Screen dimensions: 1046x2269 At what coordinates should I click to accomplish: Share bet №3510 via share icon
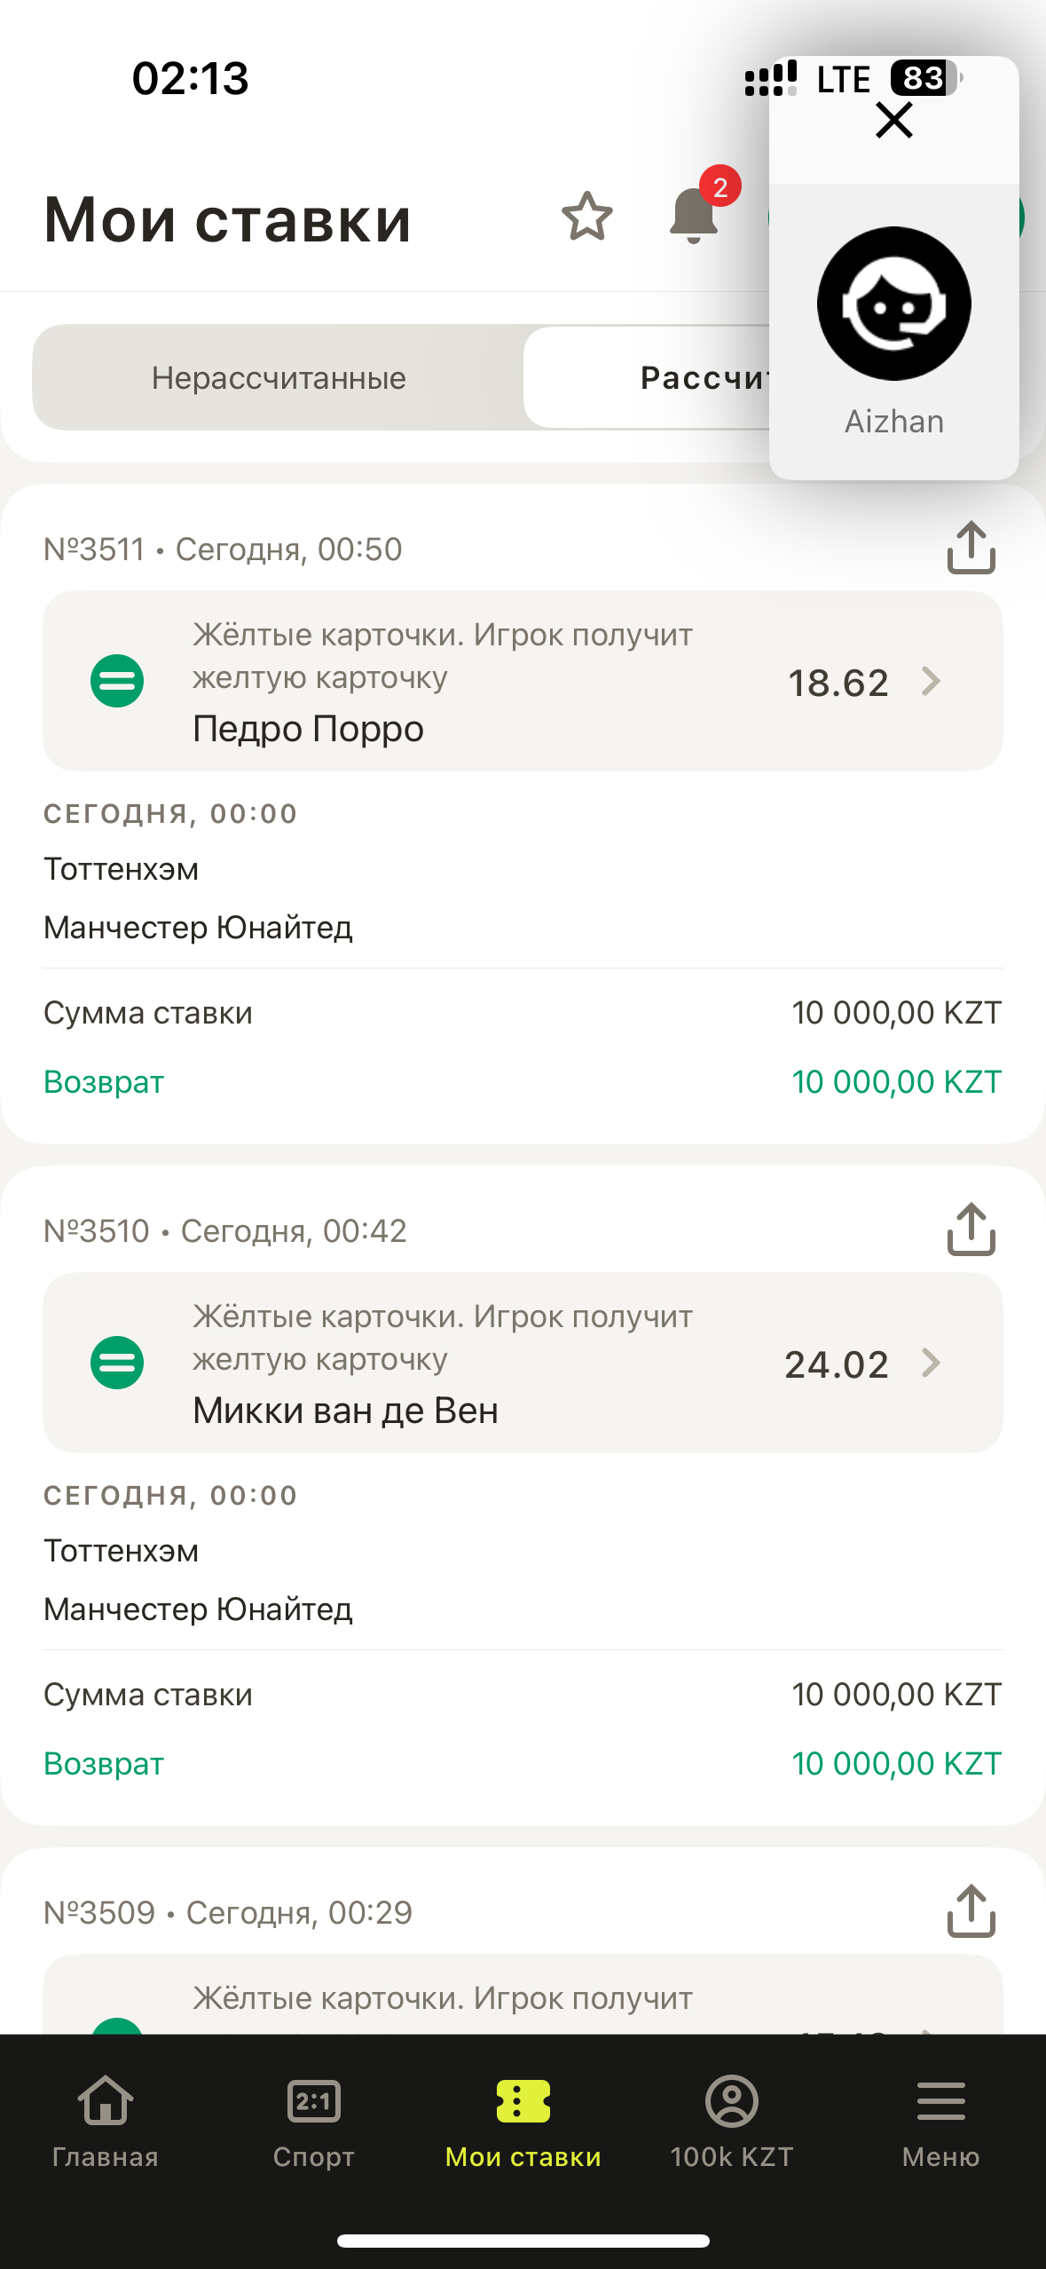coord(971,1229)
